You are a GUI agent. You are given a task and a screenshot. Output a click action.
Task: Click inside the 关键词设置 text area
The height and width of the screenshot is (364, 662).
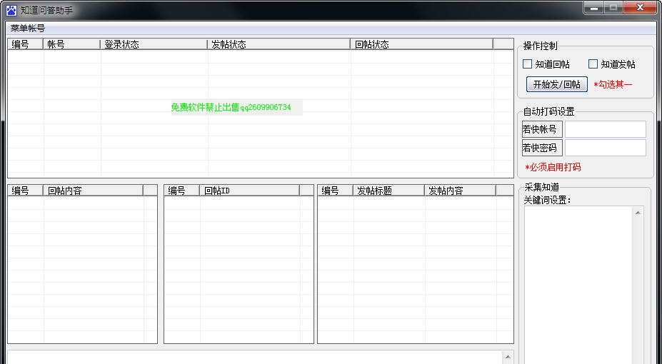pos(578,285)
